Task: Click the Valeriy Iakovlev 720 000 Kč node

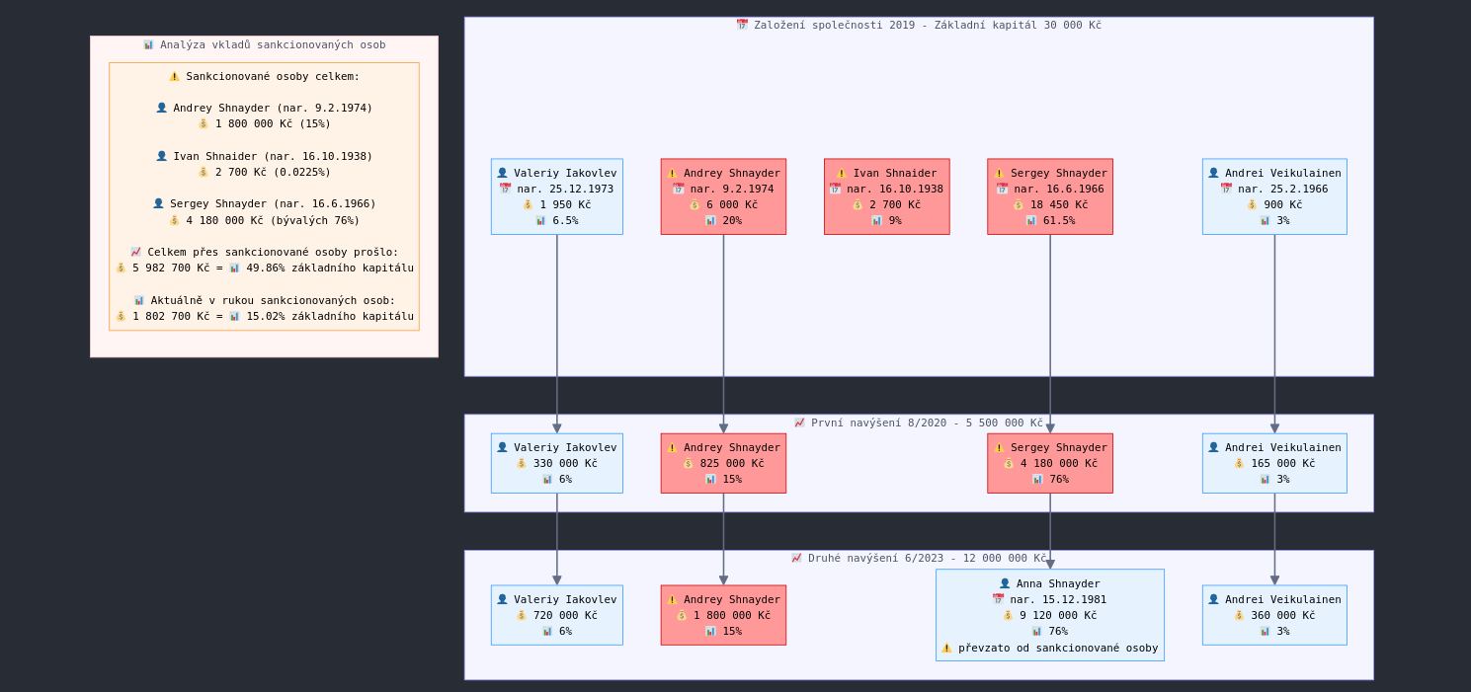Action: coord(556,615)
